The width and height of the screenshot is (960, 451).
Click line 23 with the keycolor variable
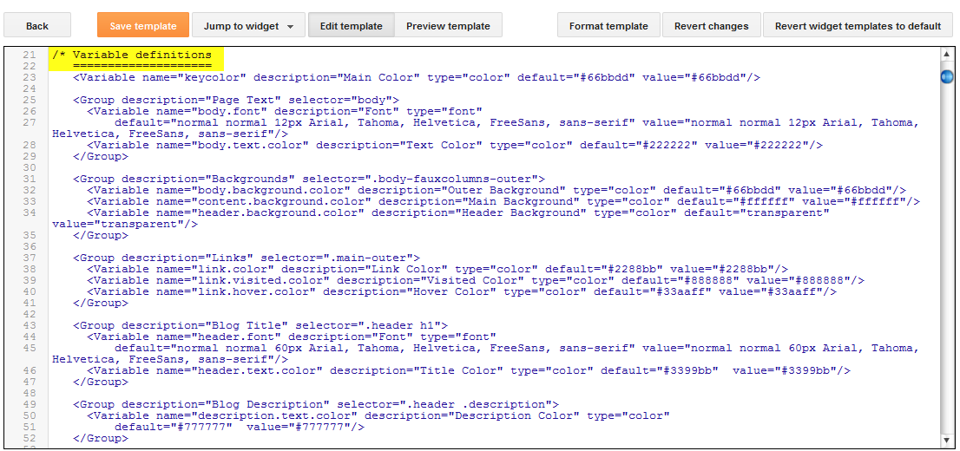coord(417,78)
